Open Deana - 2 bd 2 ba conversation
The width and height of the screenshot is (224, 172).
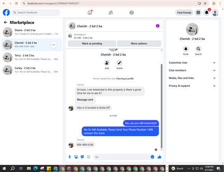(31, 32)
